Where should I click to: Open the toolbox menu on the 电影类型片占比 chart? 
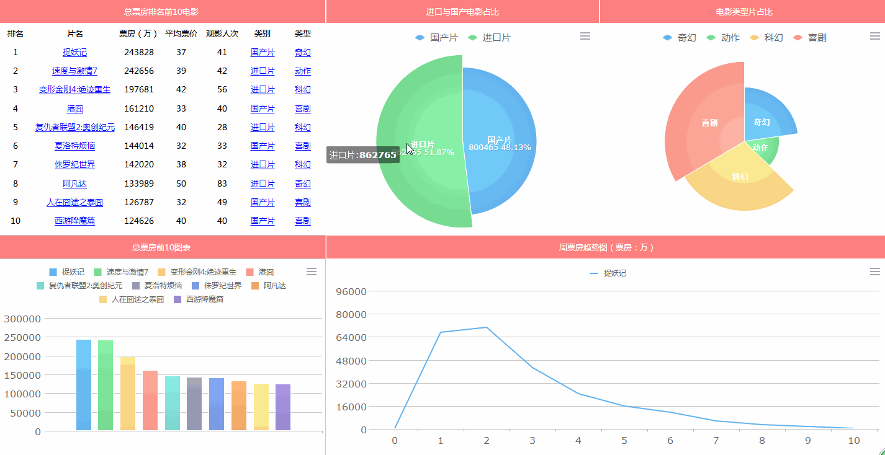(875, 36)
